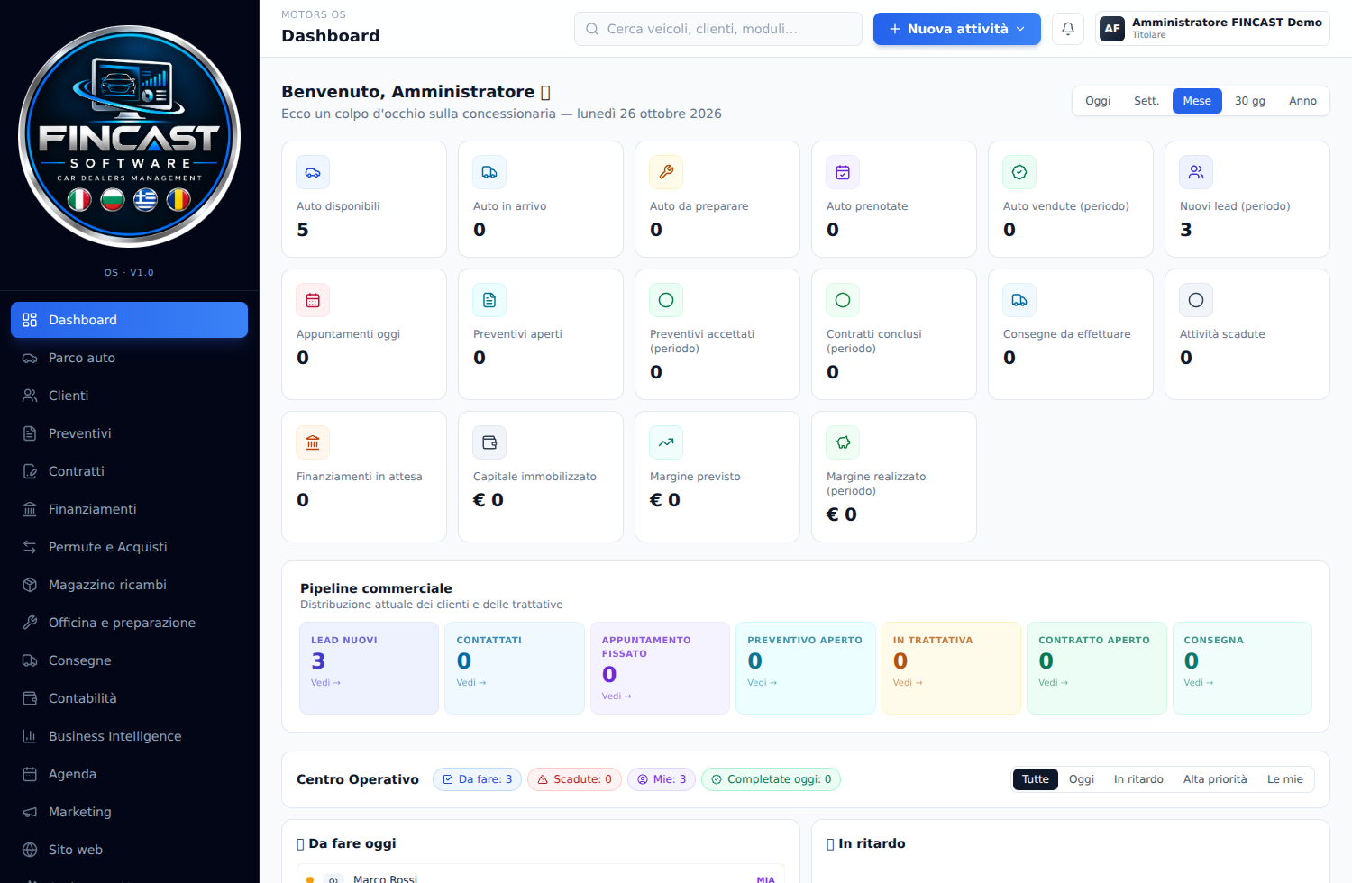Screen dimensions: 1352x883
Task: Open the Contratto Aperto pipeline card
Action: 1097,668
